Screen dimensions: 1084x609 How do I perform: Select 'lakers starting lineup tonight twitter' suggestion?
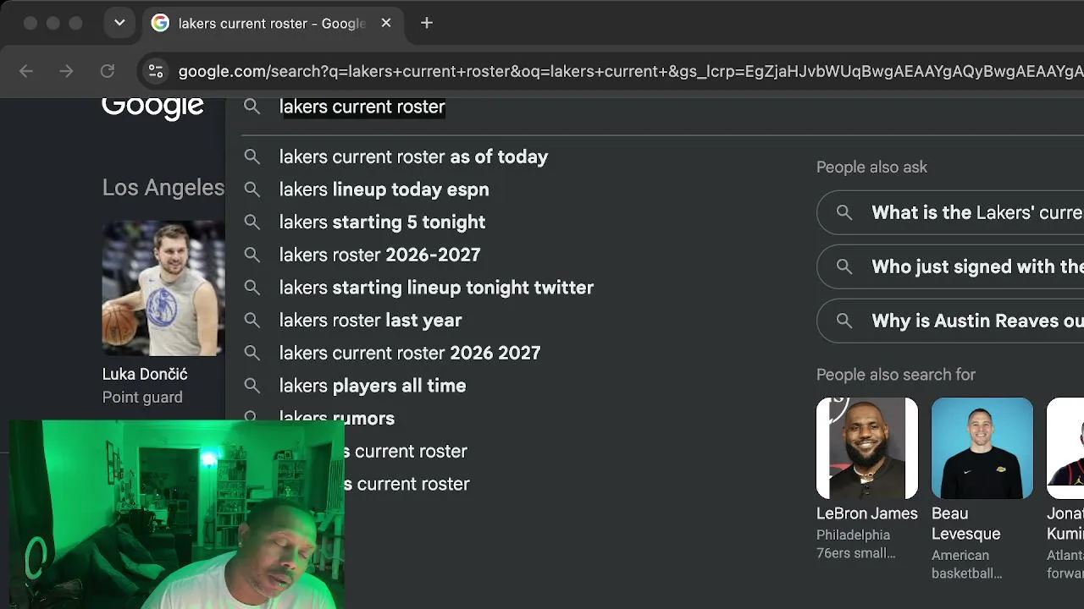[x=436, y=288]
